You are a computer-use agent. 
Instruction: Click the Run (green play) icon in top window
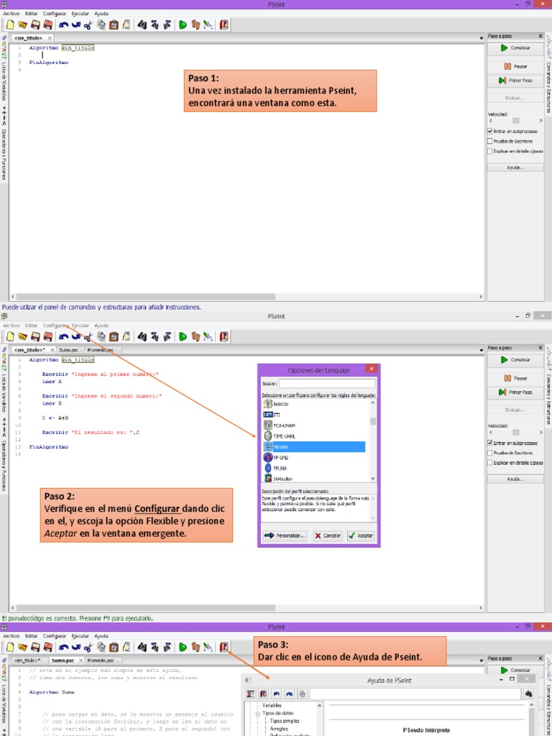pyautogui.click(x=183, y=24)
